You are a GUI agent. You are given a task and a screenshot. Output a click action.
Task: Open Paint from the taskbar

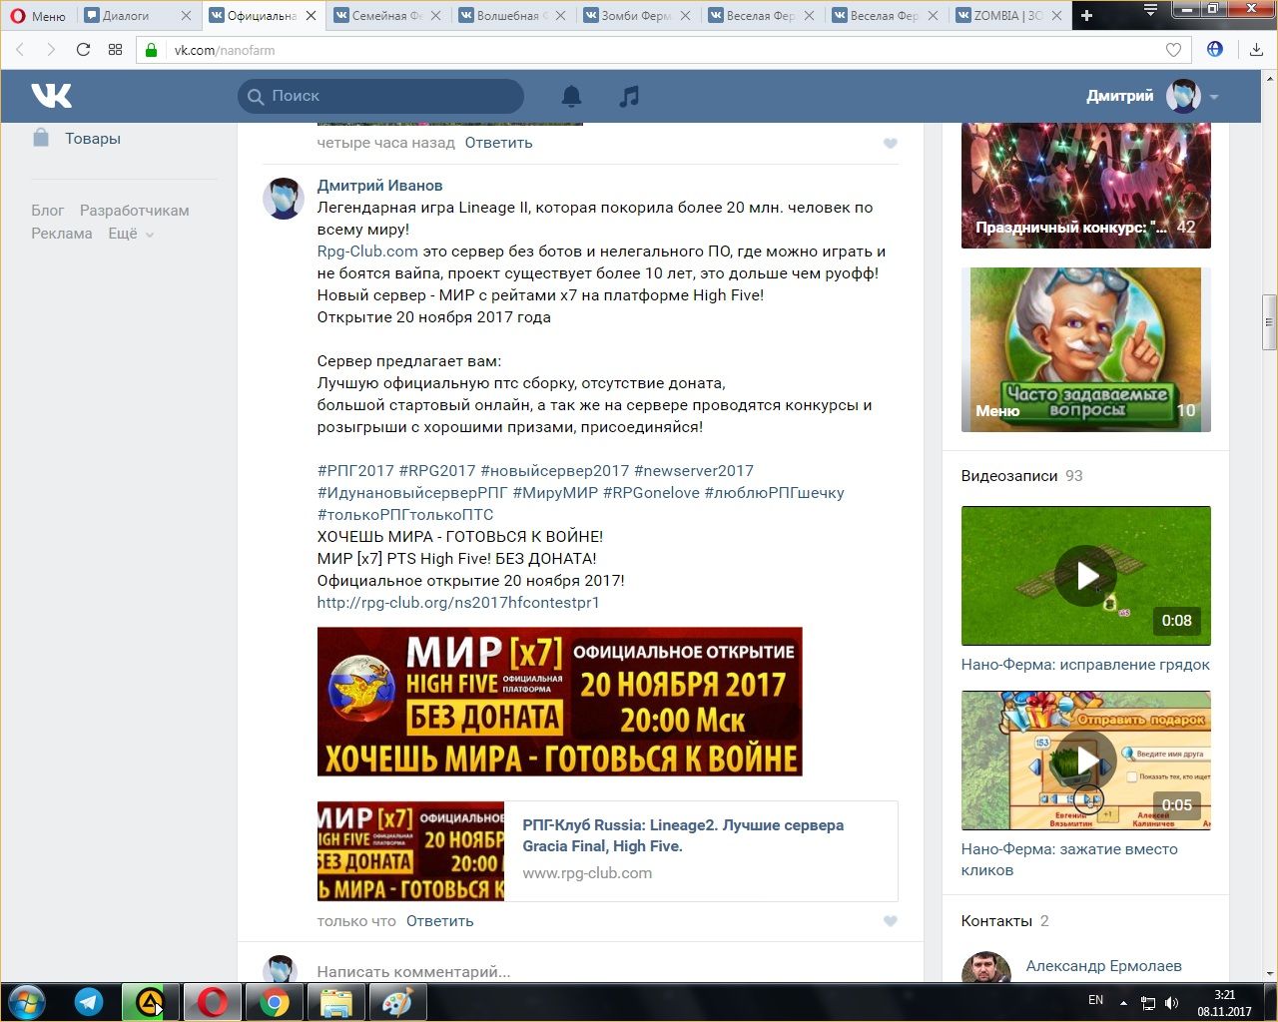(x=397, y=1002)
